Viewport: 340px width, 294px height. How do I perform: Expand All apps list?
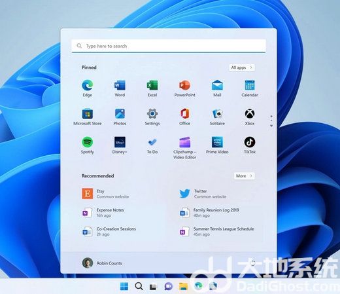coord(242,67)
